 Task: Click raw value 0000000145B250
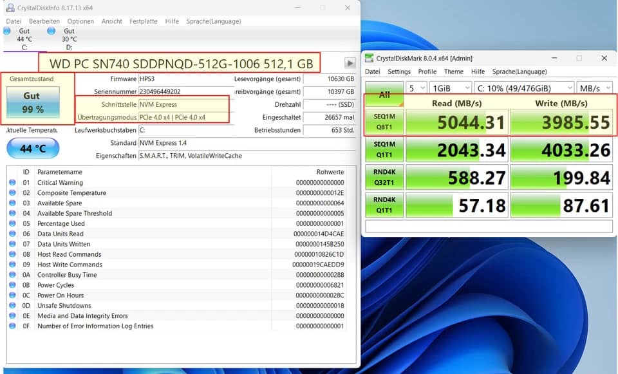(x=320, y=244)
